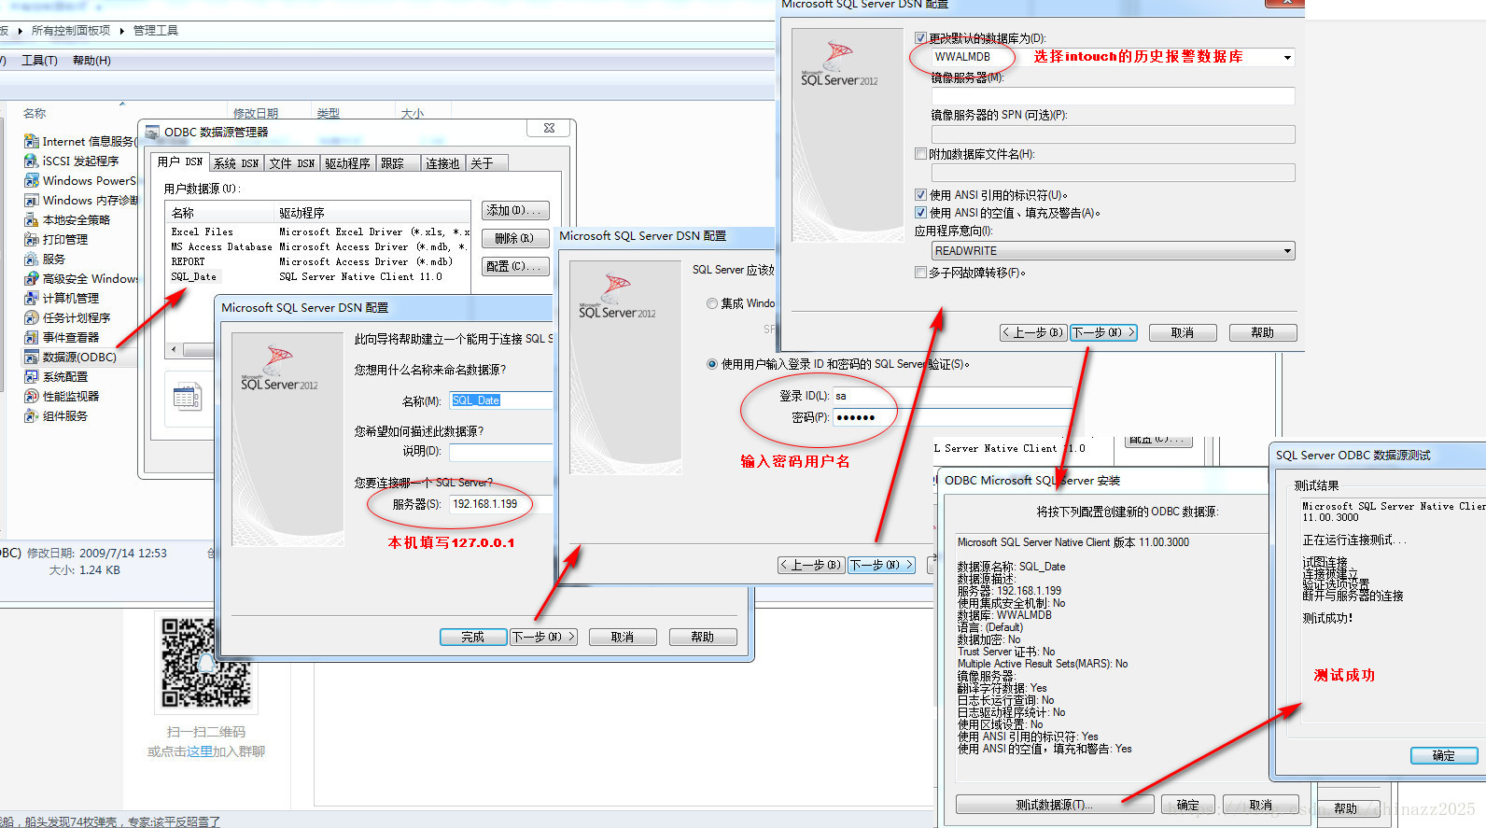
Task: Select 集成 Windows authentication radio button
Action: (712, 303)
